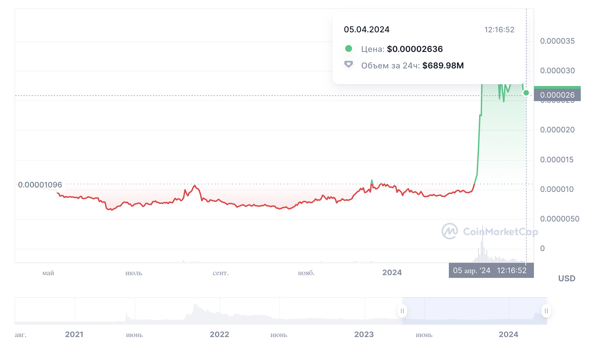Click the tooltip date 05.04.2024

click(367, 30)
